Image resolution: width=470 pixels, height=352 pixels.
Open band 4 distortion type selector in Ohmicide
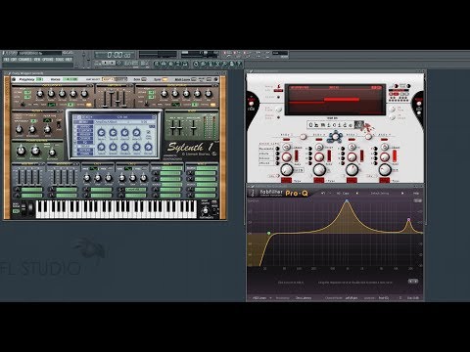click(x=385, y=180)
